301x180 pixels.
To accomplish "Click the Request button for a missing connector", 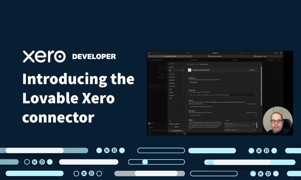I will (x=176, y=127).
